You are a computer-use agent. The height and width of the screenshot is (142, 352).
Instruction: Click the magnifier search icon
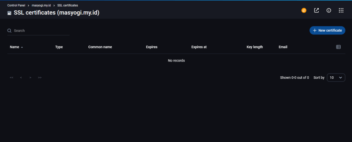[x=10, y=31]
